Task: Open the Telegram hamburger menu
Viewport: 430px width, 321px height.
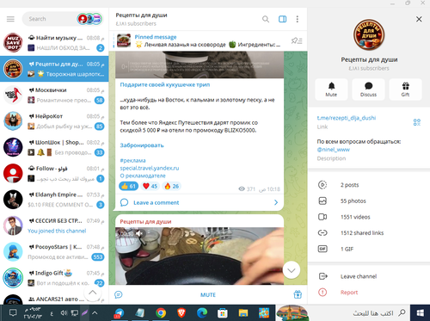Action: (x=10, y=19)
